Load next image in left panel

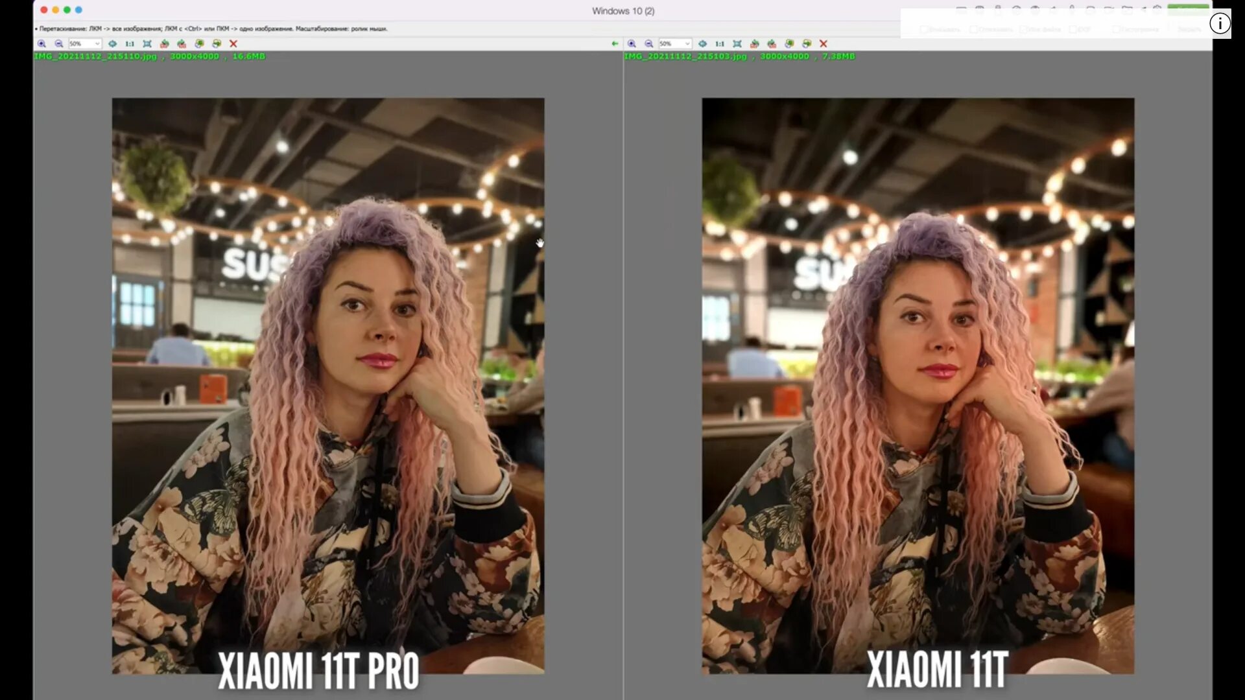(217, 43)
